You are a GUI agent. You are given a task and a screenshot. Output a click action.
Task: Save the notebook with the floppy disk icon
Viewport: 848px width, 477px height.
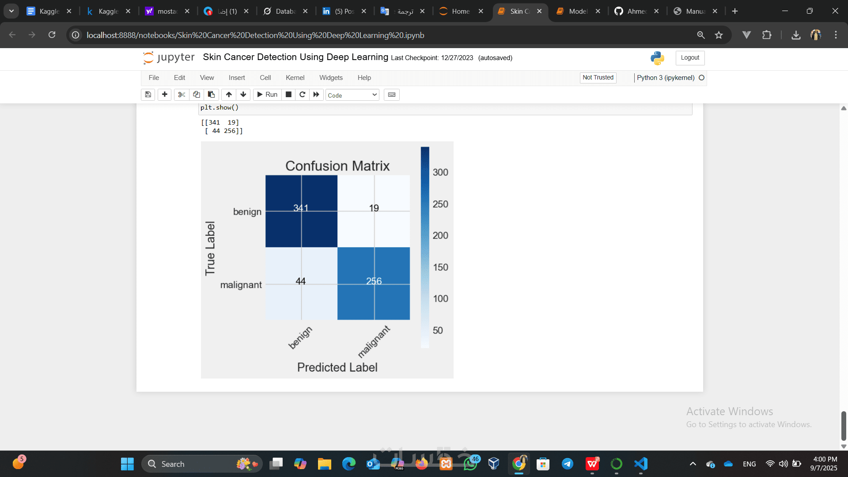point(148,95)
